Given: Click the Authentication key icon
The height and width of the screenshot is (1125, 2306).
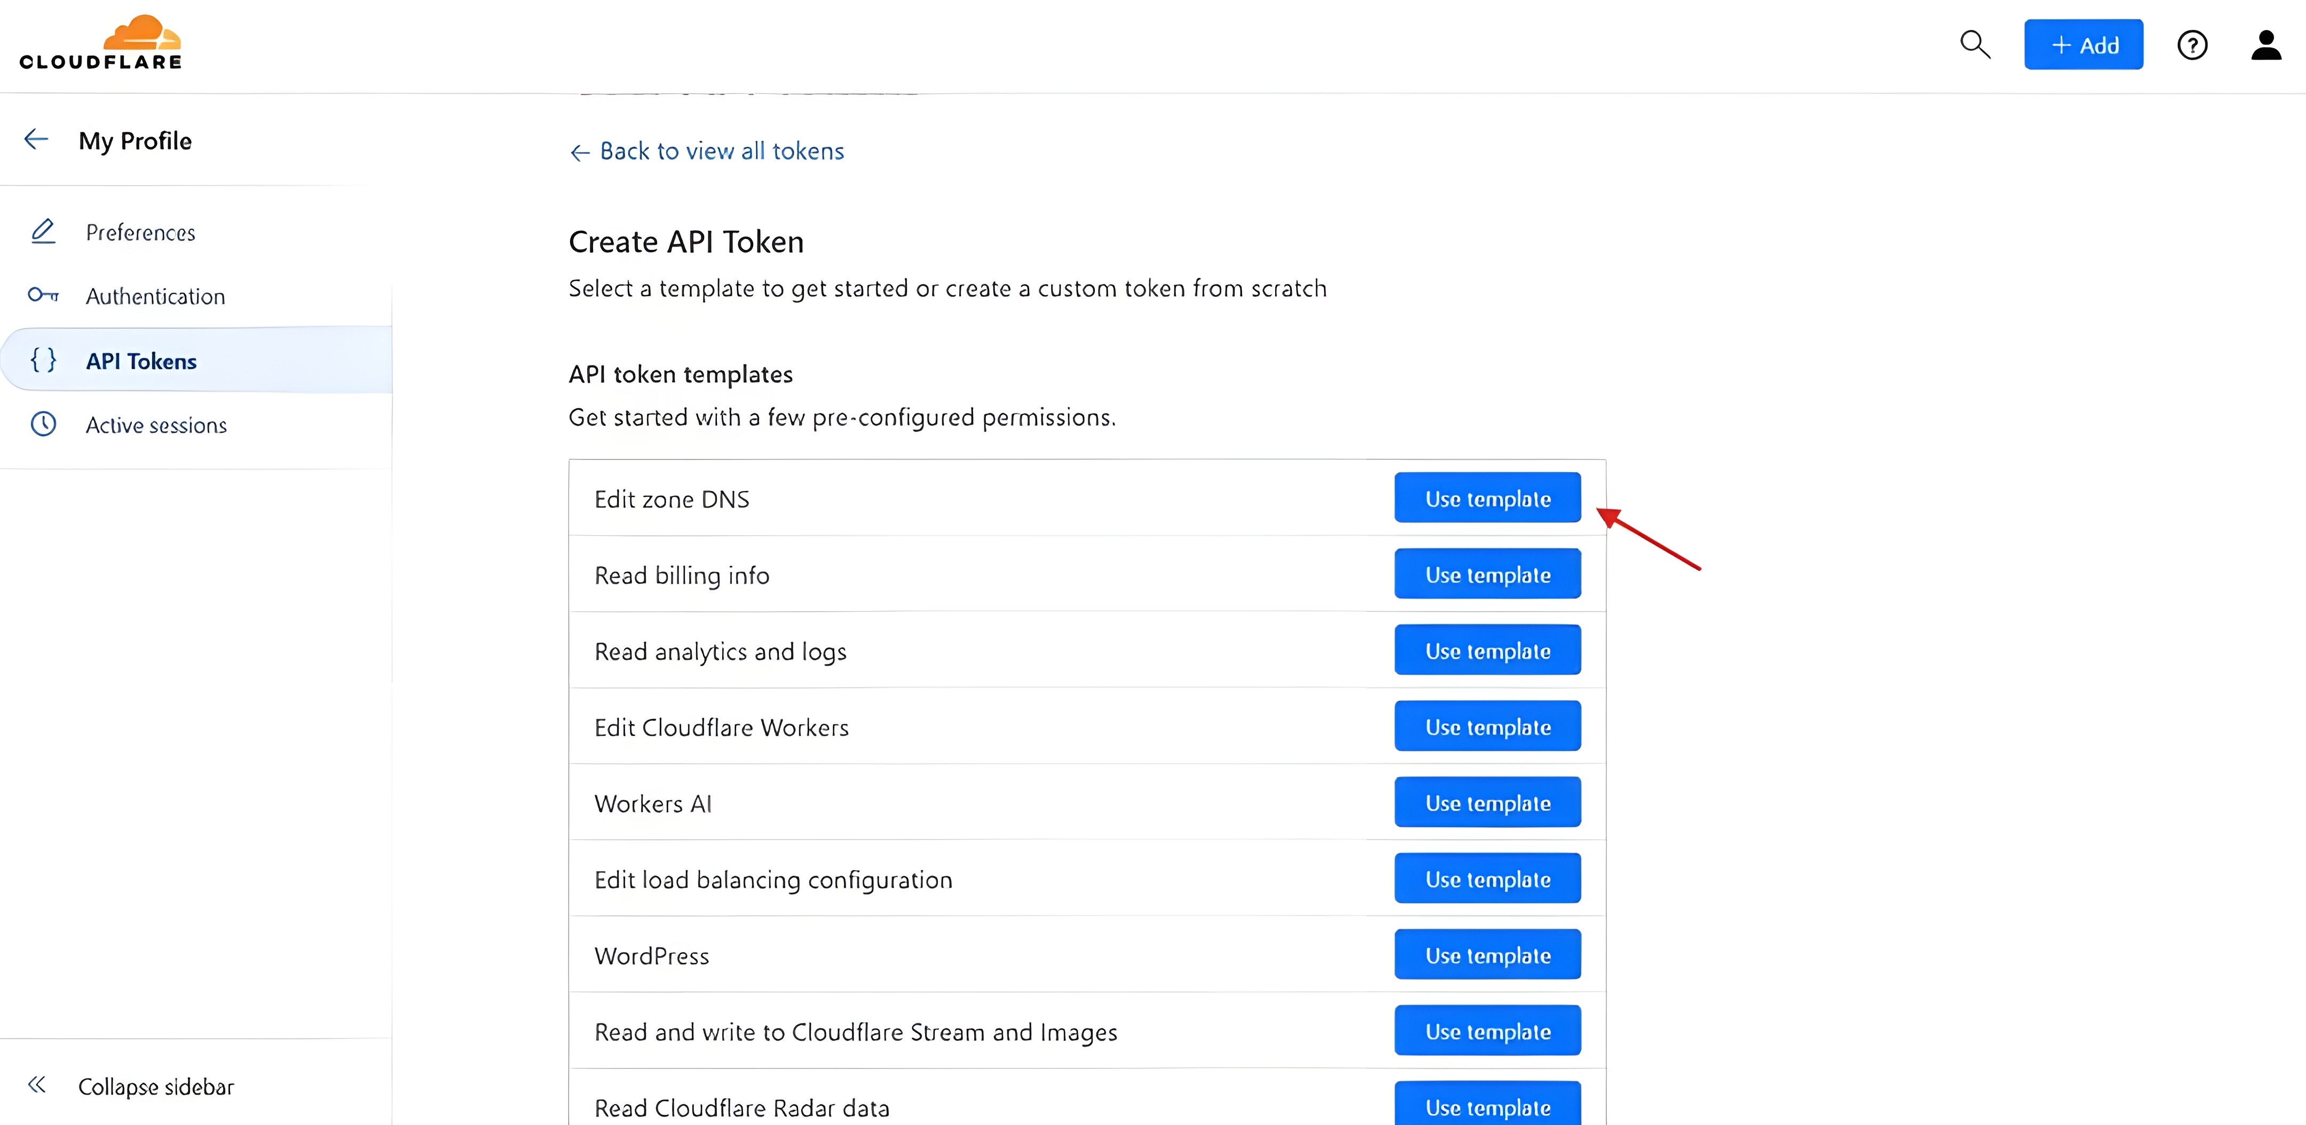Looking at the screenshot, I should [43, 295].
